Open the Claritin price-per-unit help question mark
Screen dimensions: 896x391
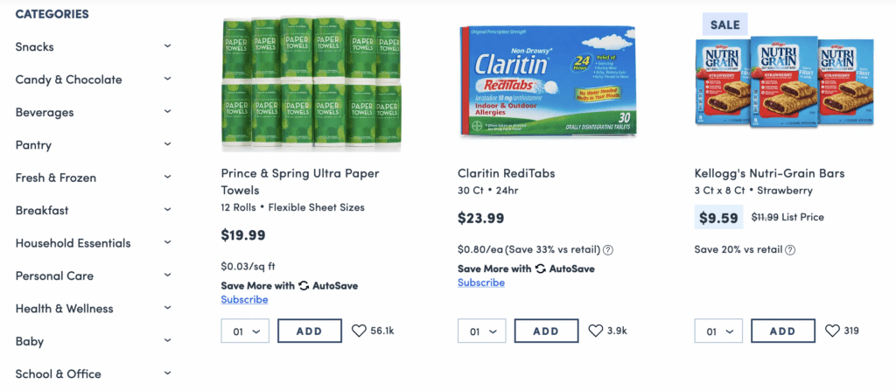pyautogui.click(x=608, y=249)
